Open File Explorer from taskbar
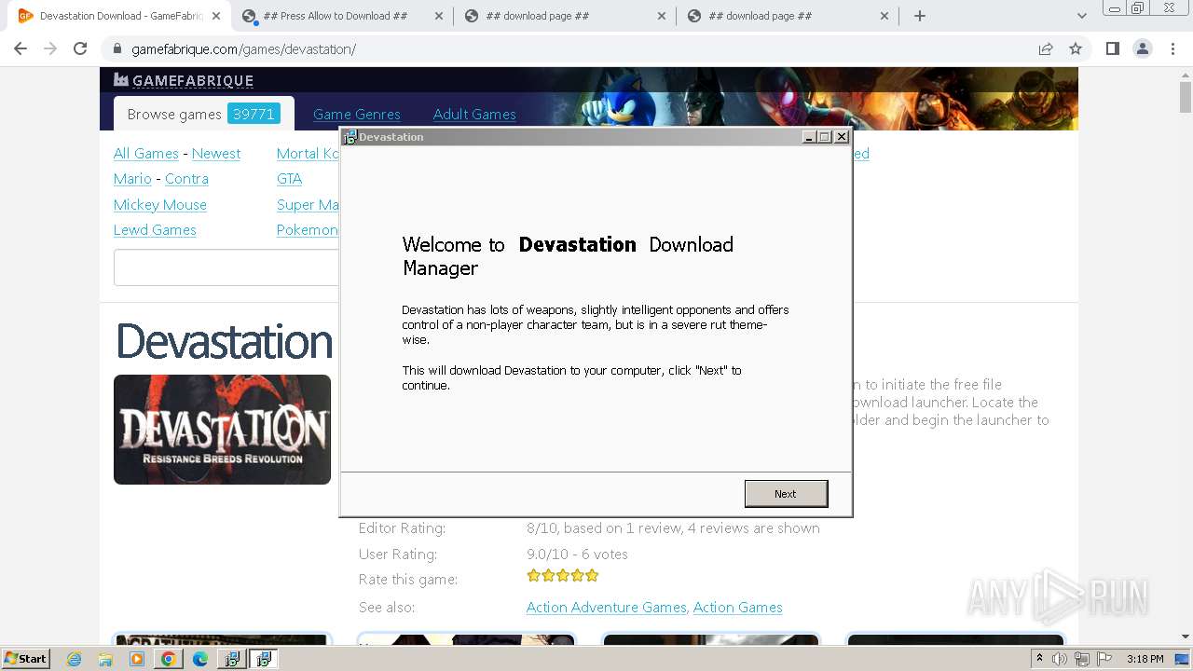The image size is (1193, 671). coord(105,659)
